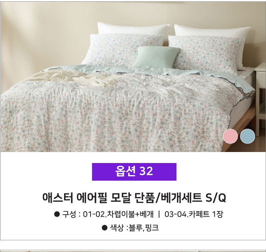Click the white nightstand beside bed

click(260, 98)
